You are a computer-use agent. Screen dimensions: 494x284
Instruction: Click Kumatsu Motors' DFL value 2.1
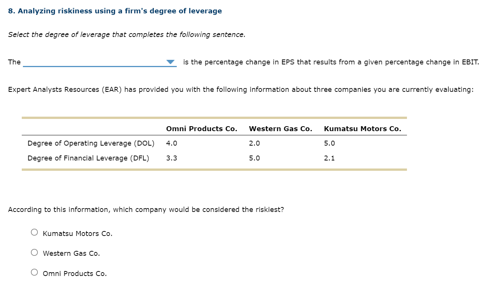coord(329,158)
